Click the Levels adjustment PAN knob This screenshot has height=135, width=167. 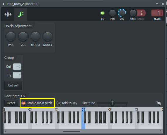coord(11,36)
